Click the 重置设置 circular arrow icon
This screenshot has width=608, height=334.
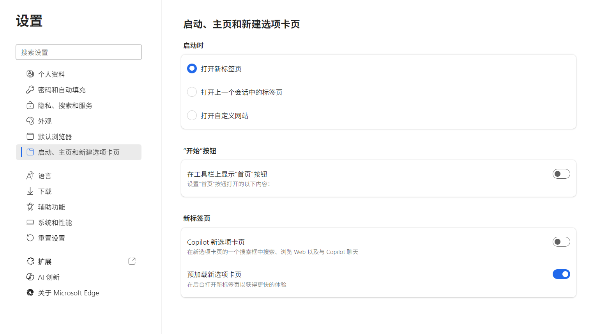pyautogui.click(x=30, y=238)
